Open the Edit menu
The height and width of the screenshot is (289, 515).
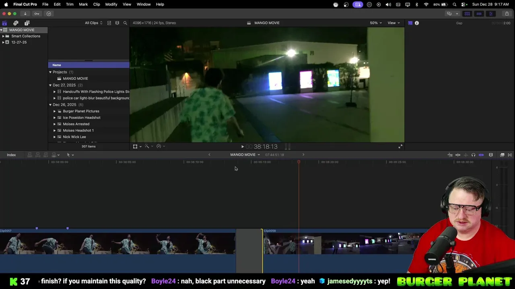click(x=57, y=4)
